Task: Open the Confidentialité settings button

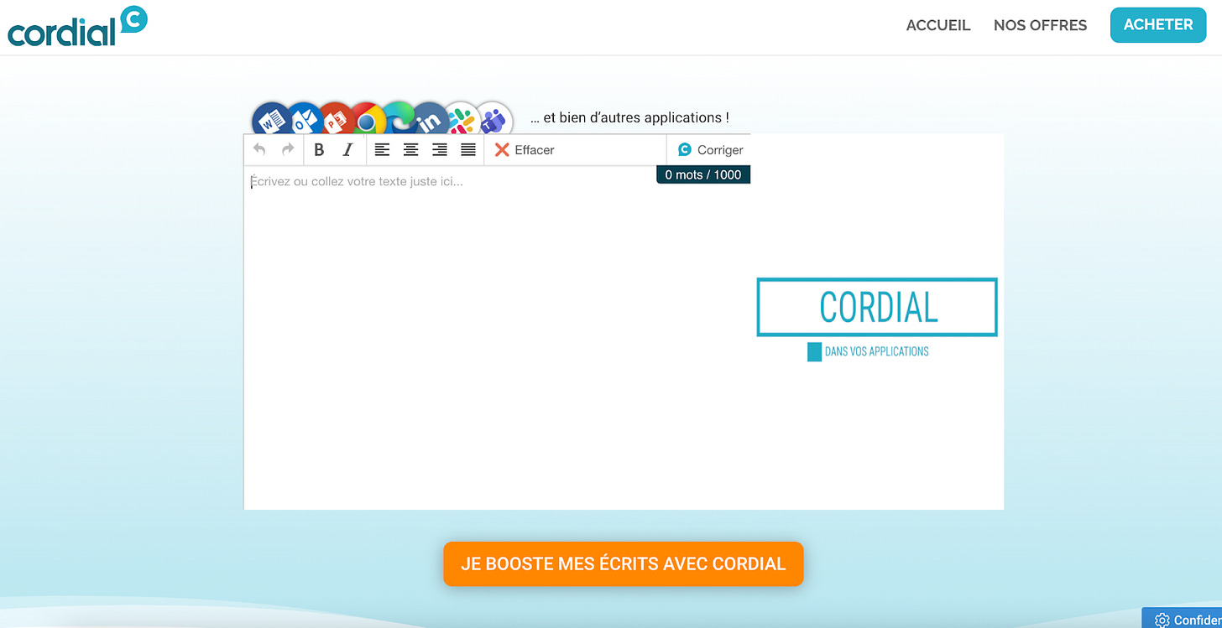Action: click(x=1183, y=619)
